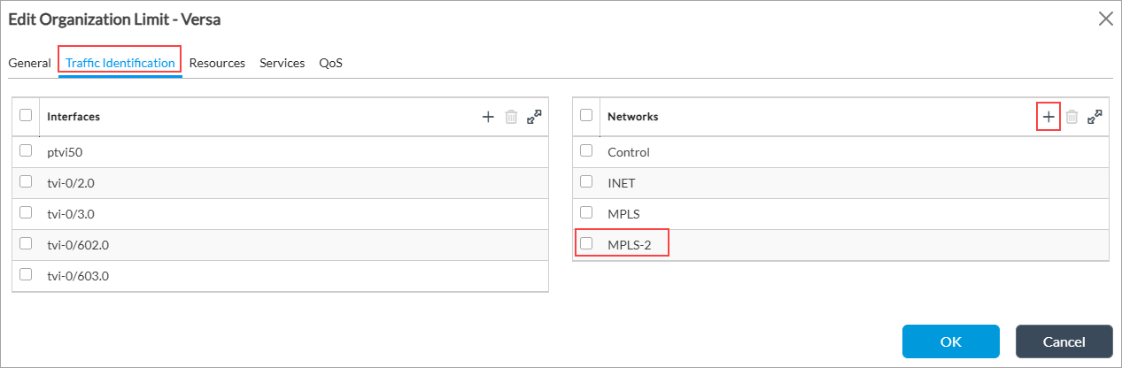Expand the Interfaces table to full view

click(x=534, y=117)
